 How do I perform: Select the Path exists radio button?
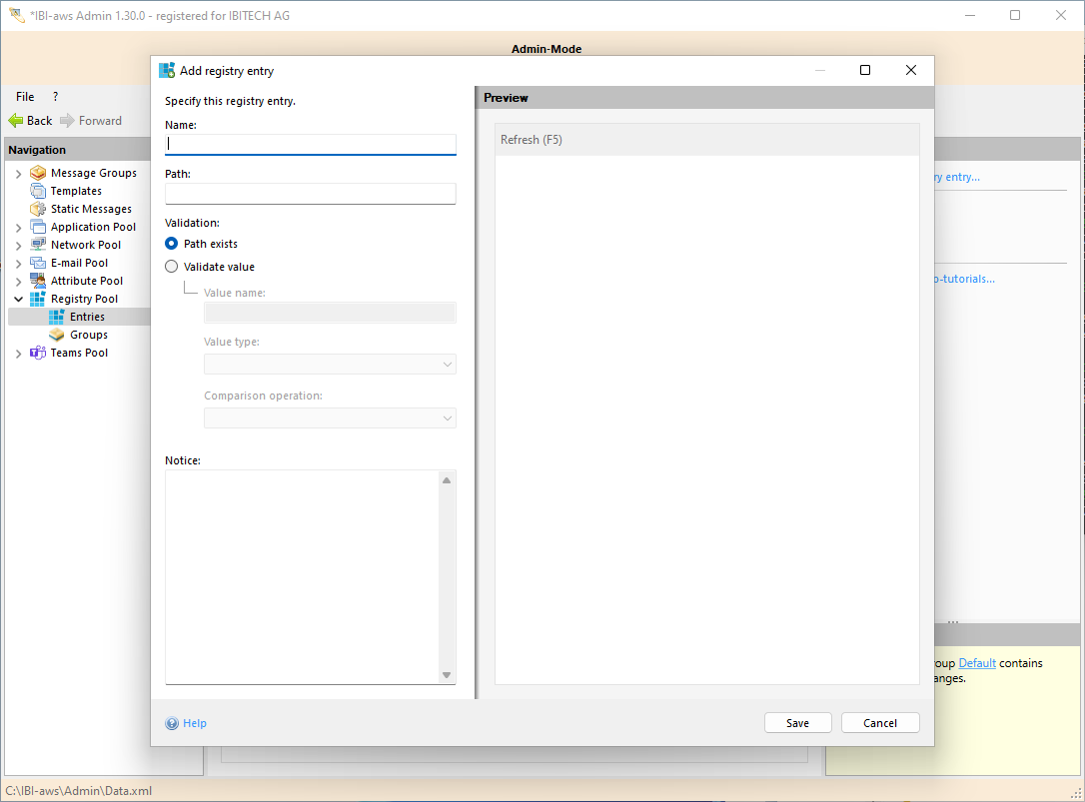click(x=172, y=244)
